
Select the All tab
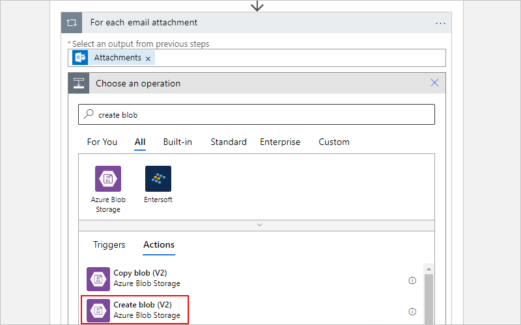point(140,142)
